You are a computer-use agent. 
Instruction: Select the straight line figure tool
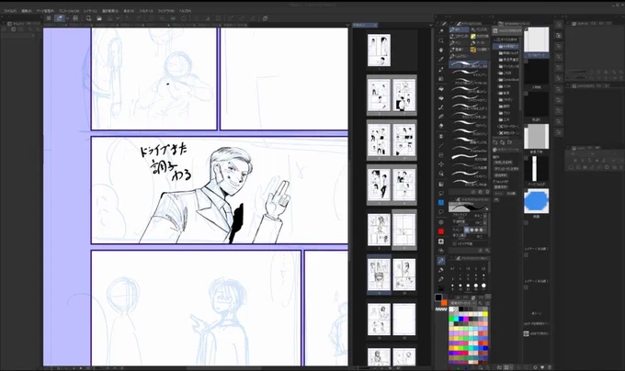coord(441,146)
